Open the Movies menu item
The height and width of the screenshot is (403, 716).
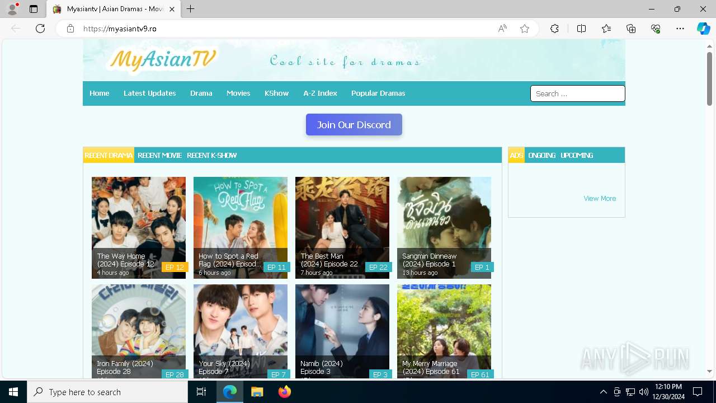coord(238,93)
